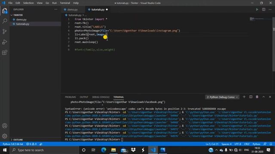Split the terminal panel
Screen dimensions: 275x154
[251, 97]
